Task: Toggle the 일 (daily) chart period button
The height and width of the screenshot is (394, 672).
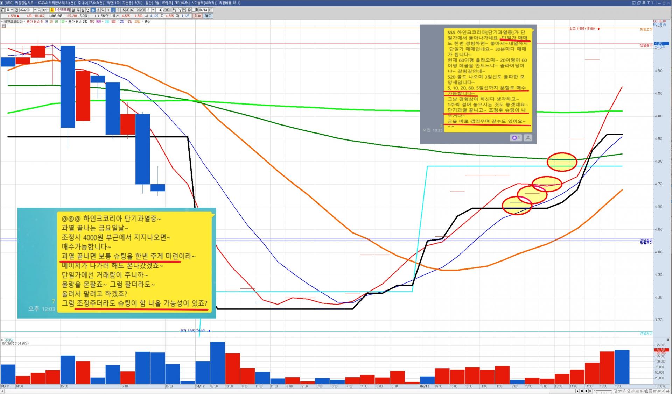Action: (x=73, y=10)
